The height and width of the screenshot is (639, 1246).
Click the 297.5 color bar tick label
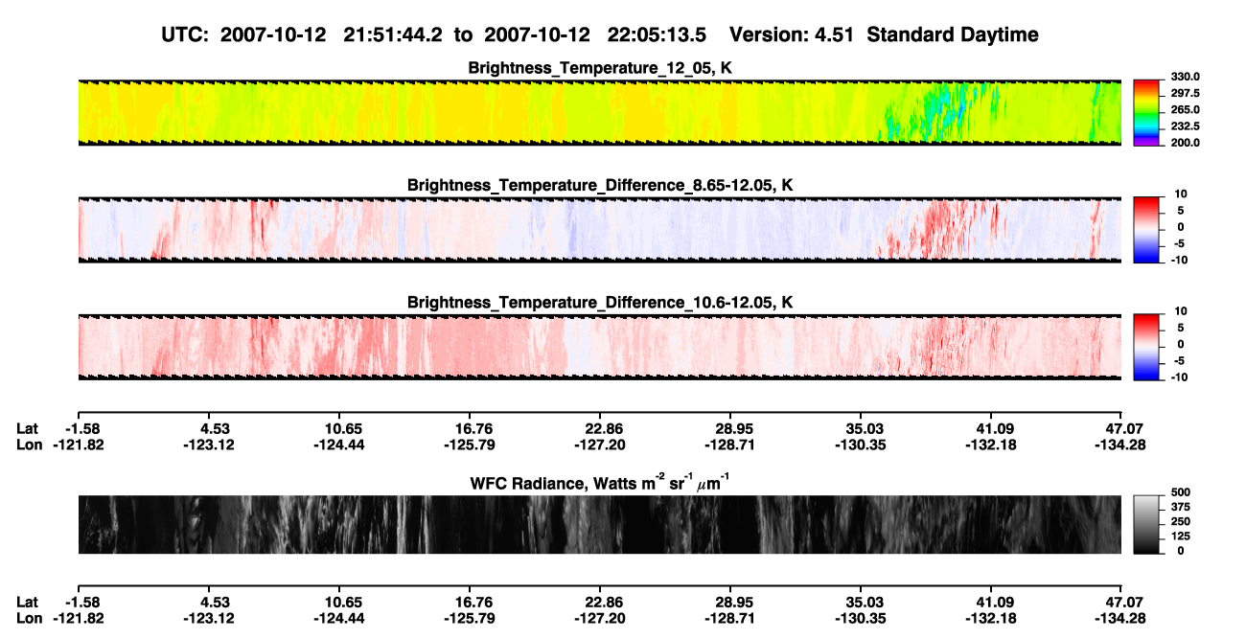coord(1186,93)
